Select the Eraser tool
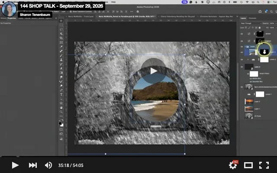Image resolution: width=277 pixels, height=173 pixels. tap(61, 68)
